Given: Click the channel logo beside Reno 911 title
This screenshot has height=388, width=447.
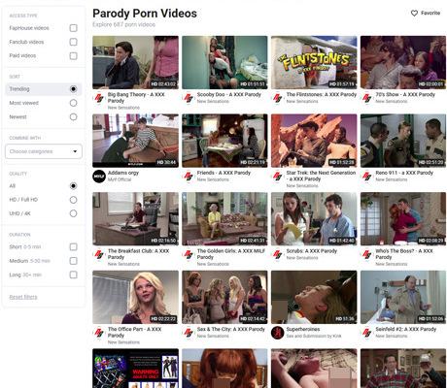Looking at the screenshot, I should coord(367,177).
